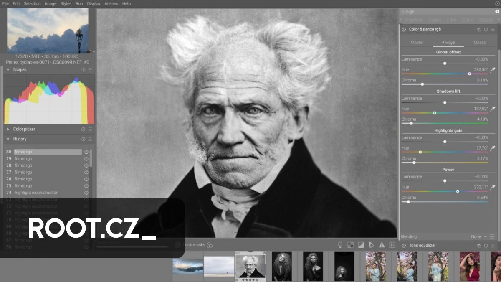Image resolution: width=501 pixels, height=282 pixels.
Task: Enable gamut check in the bottom toolbar
Action: (x=350, y=245)
